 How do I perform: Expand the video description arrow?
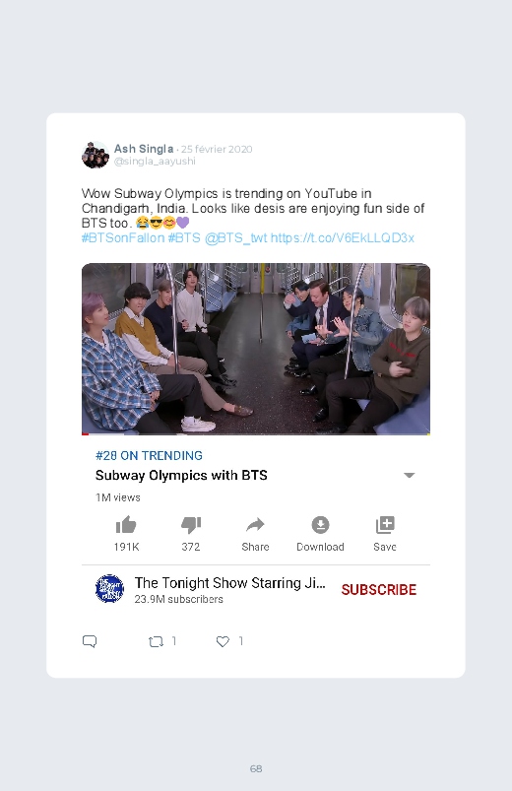click(409, 475)
